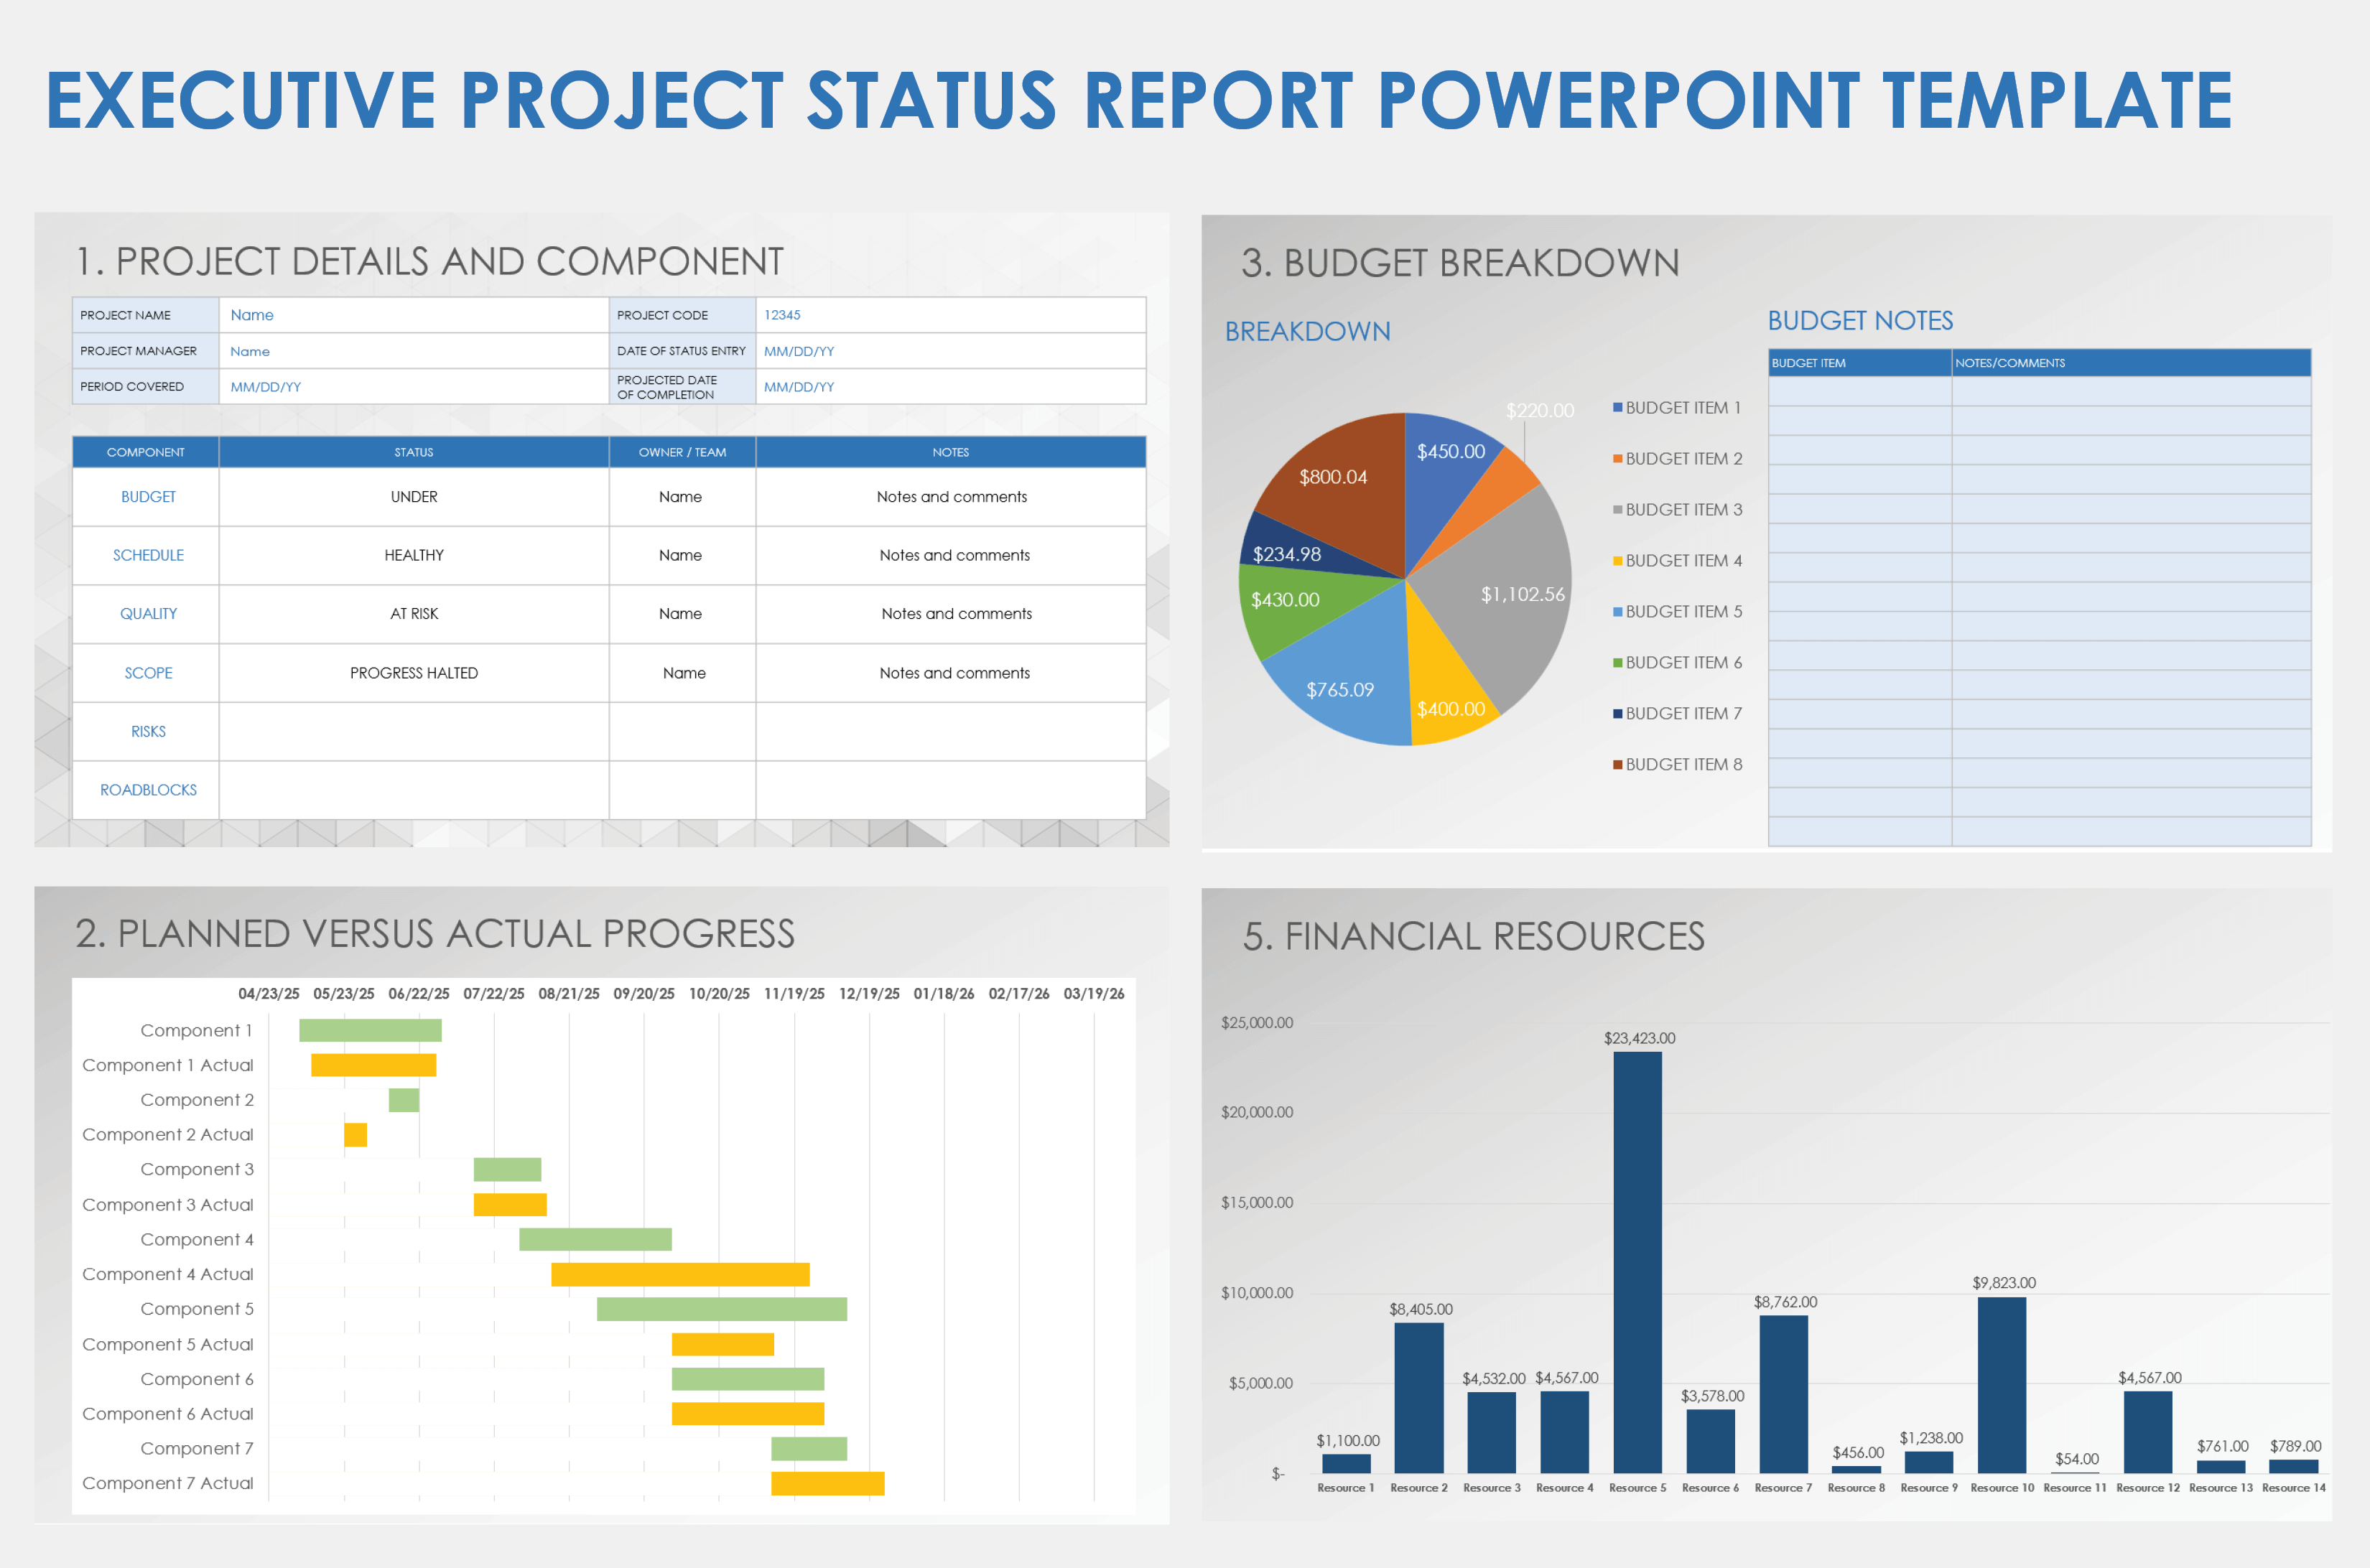
Task: Click the BREAKDOWN chart heading
Action: click(x=1308, y=332)
